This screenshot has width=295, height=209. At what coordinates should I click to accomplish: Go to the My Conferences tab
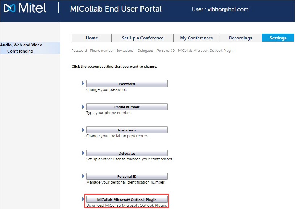(196, 38)
